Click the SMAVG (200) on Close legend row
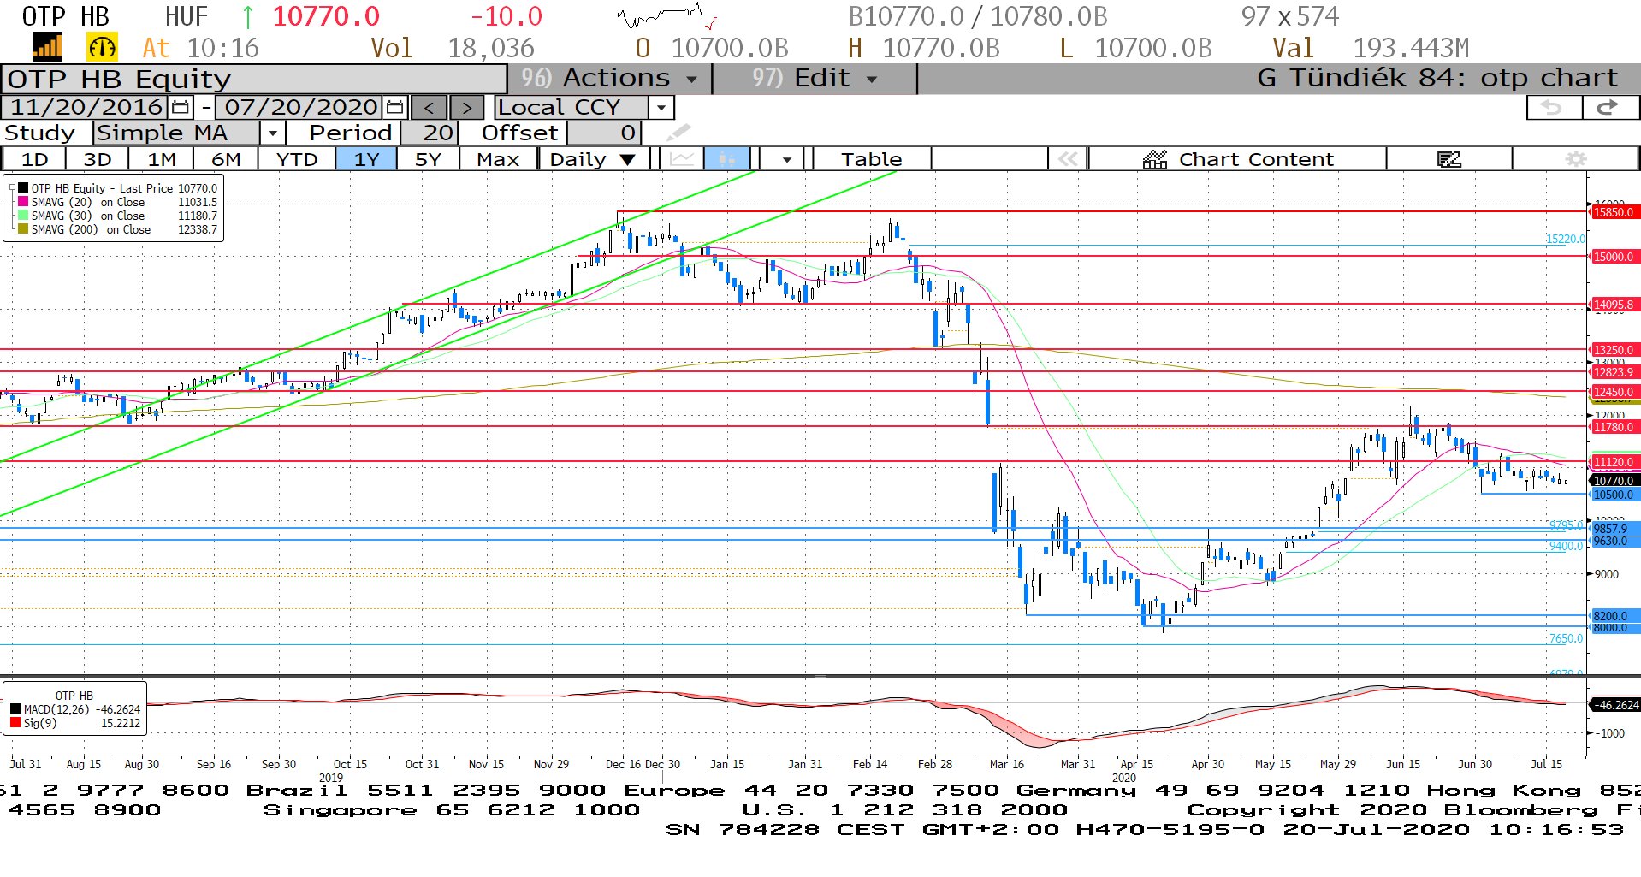The image size is (1641, 877). point(118,229)
